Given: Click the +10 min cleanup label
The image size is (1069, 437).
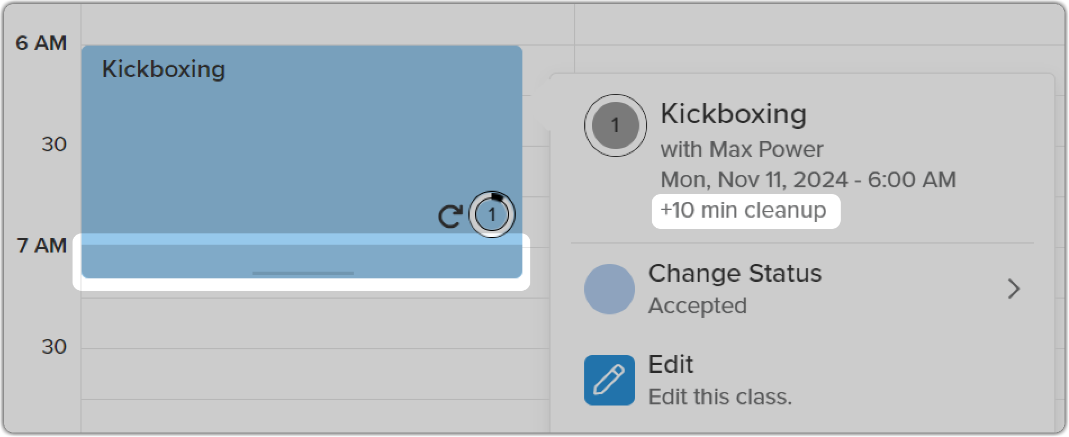Looking at the screenshot, I should click(743, 210).
